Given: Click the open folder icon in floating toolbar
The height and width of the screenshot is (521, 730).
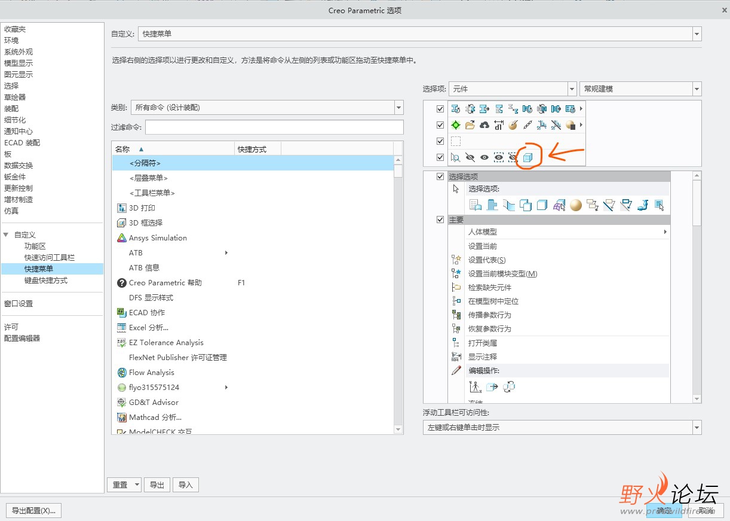Looking at the screenshot, I should tap(470, 125).
